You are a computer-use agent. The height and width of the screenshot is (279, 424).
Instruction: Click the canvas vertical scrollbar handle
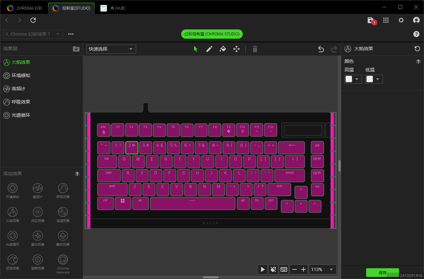click(340, 166)
